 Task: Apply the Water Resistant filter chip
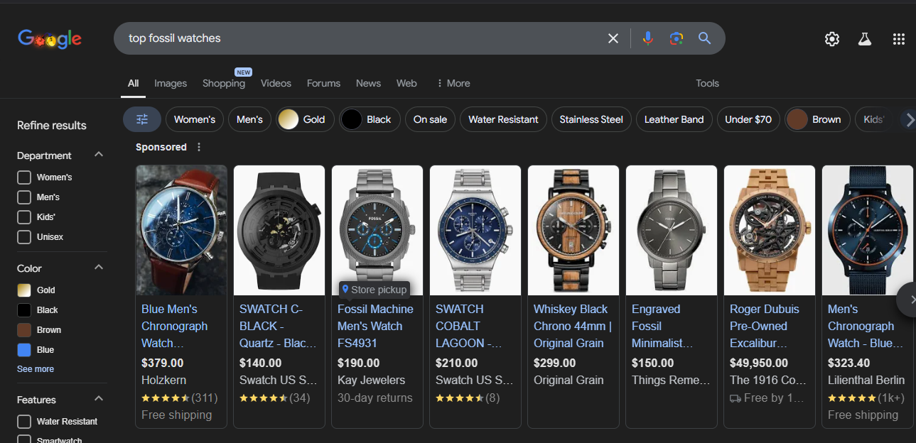(503, 119)
